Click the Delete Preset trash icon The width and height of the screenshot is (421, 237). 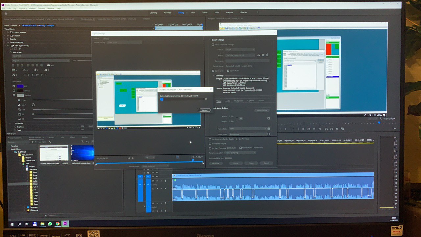pos(267,55)
